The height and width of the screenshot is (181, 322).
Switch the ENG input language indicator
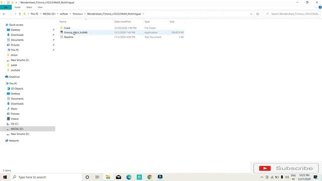pyautogui.click(x=293, y=177)
